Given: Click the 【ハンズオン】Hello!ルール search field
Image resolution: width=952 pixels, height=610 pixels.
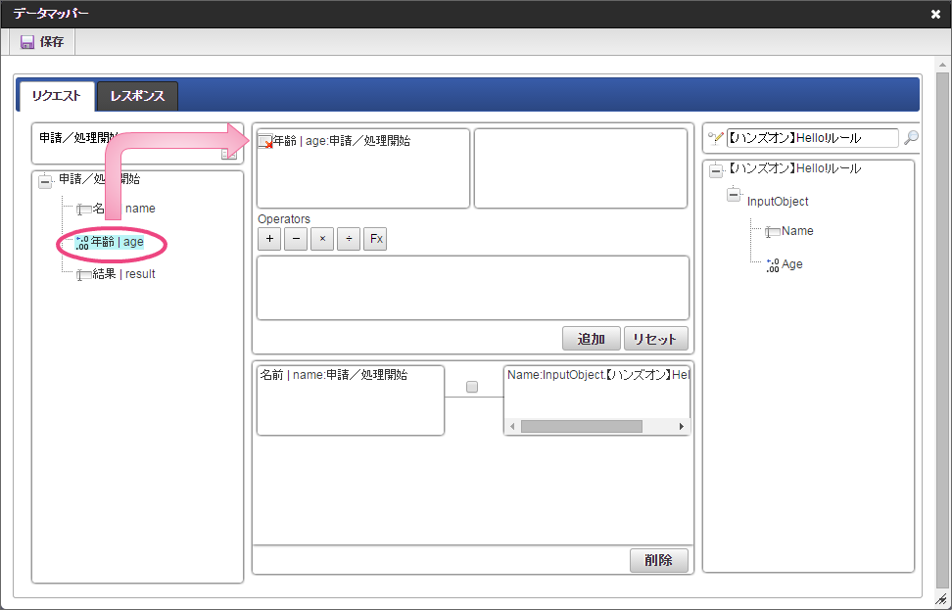Looking at the screenshot, I should coord(811,138).
